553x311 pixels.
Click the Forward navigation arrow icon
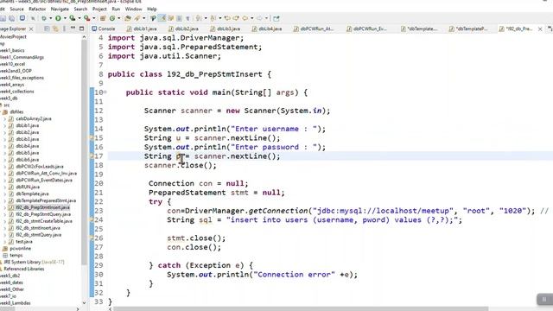point(259,18)
